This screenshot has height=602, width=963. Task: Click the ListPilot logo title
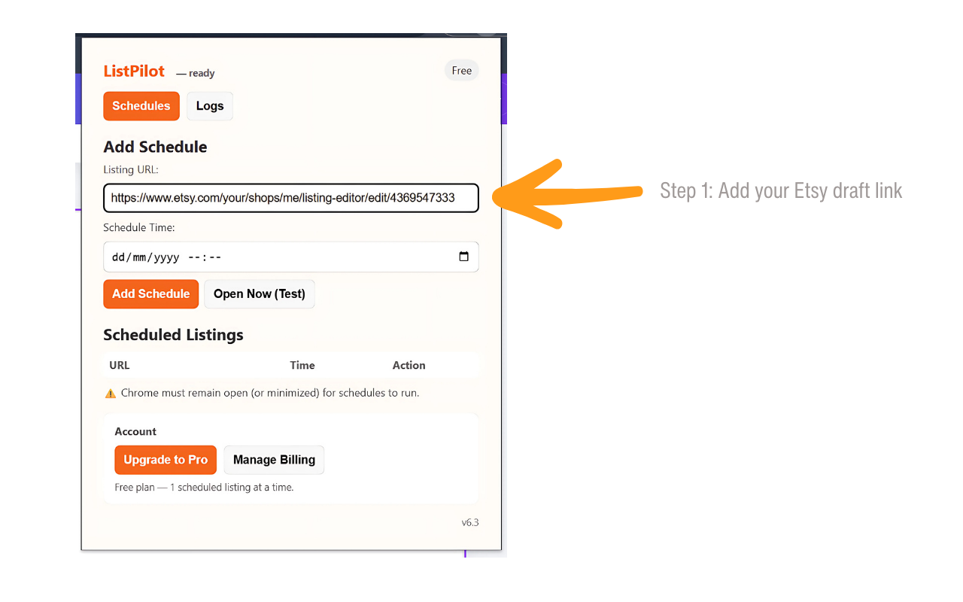[134, 71]
